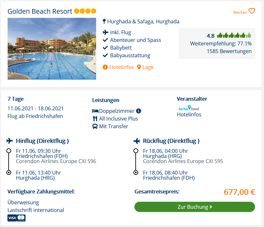264x227 pixels.
Task: Click the Visa card icon
Action: pos(12,218)
